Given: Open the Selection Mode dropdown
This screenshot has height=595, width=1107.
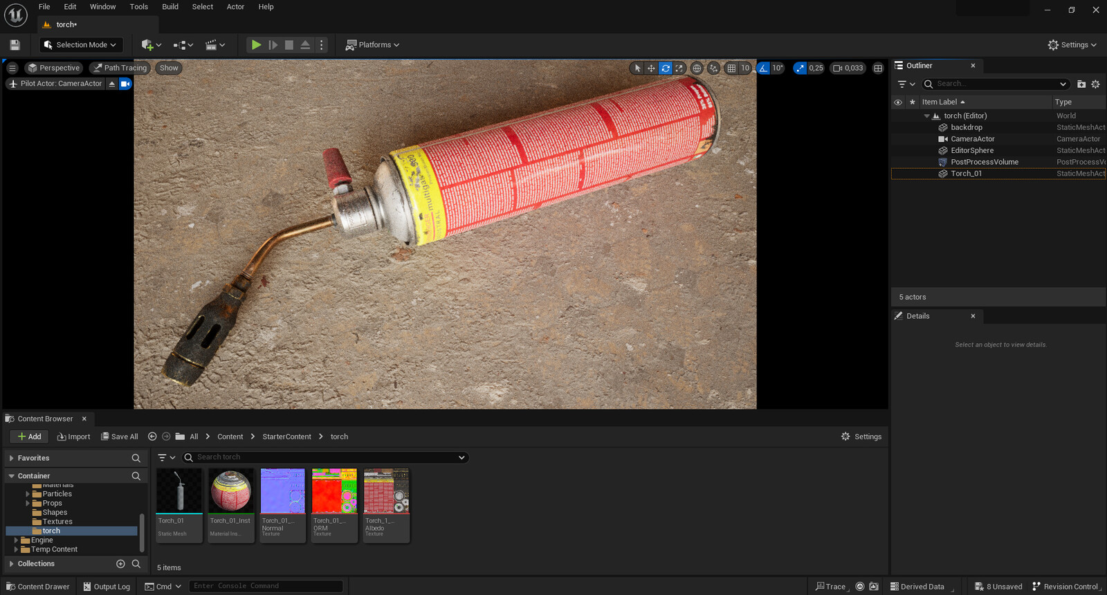Looking at the screenshot, I should [x=80, y=45].
